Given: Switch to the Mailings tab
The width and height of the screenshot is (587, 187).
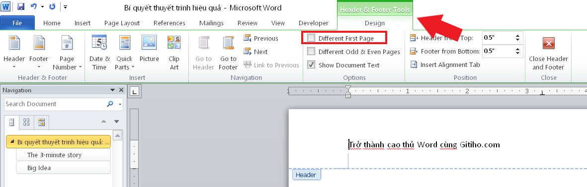Looking at the screenshot, I should point(212,23).
